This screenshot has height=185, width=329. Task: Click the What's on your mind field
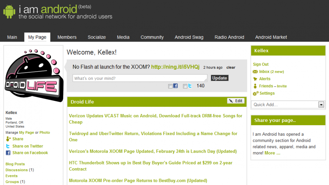pos(140,78)
